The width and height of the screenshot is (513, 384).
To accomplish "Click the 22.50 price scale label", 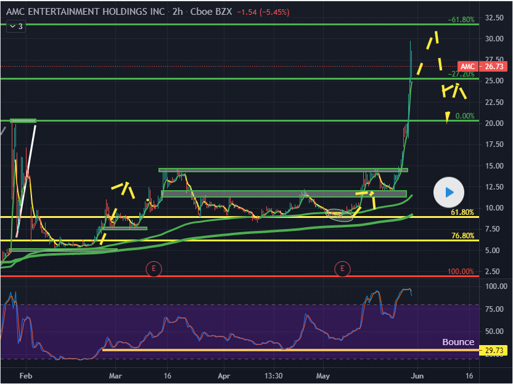I will (x=494, y=102).
